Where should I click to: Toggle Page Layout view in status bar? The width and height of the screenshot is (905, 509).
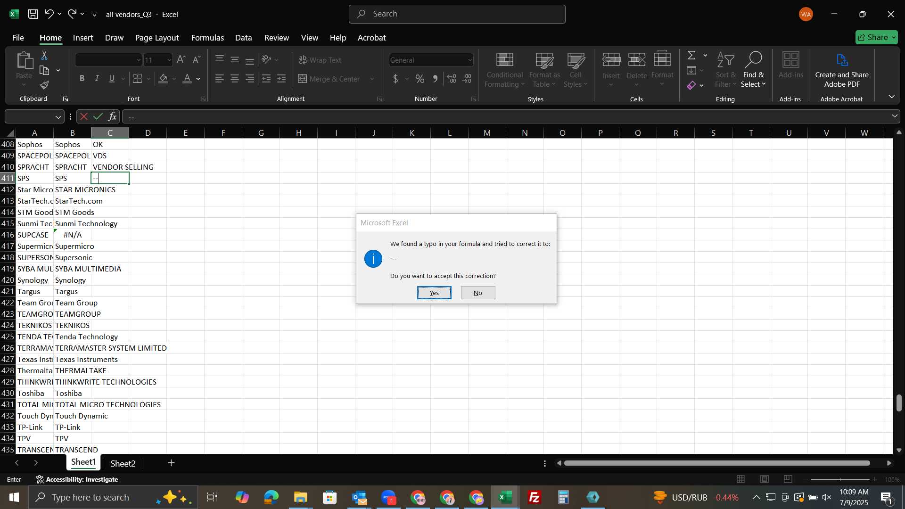[765, 479]
